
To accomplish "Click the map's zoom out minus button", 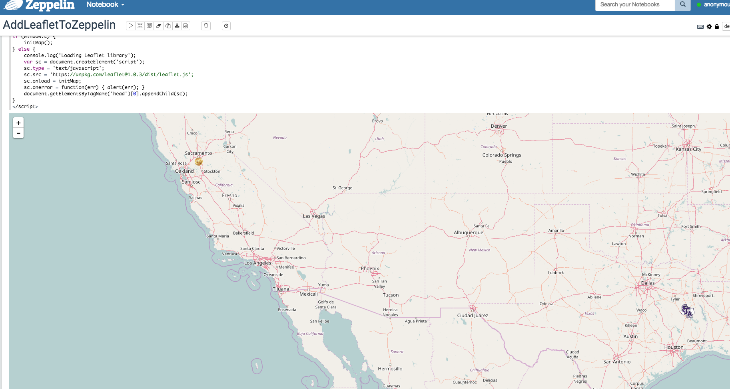I will pyautogui.click(x=18, y=133).
